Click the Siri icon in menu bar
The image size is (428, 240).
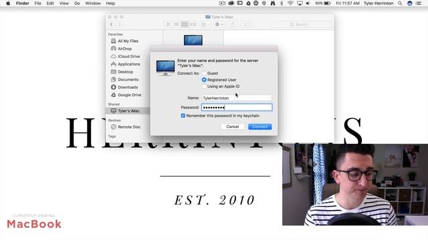coord(410,3)
